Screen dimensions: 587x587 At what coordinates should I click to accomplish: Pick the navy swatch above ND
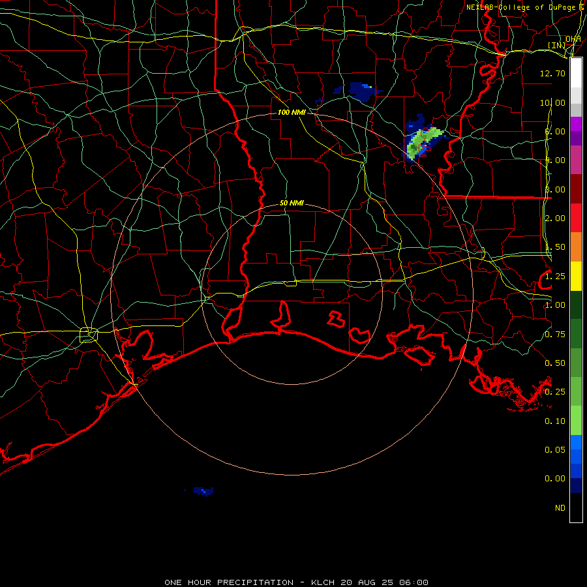576,485
